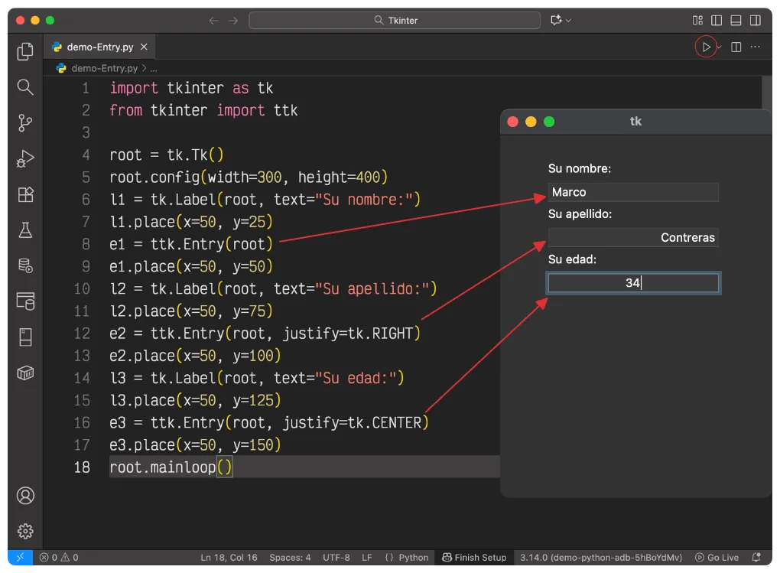The image size is (780, 573).
Task: Select the demo-Entry.py editor tab
Action: click(99, 47)
